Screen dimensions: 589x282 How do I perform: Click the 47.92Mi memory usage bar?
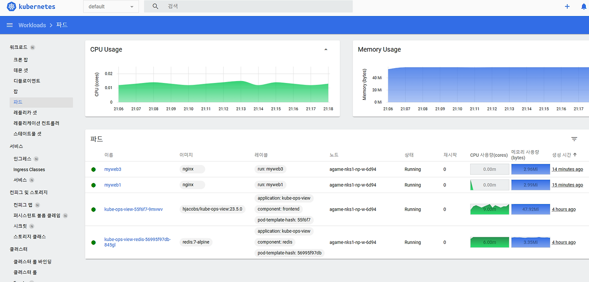coord(531,209)
